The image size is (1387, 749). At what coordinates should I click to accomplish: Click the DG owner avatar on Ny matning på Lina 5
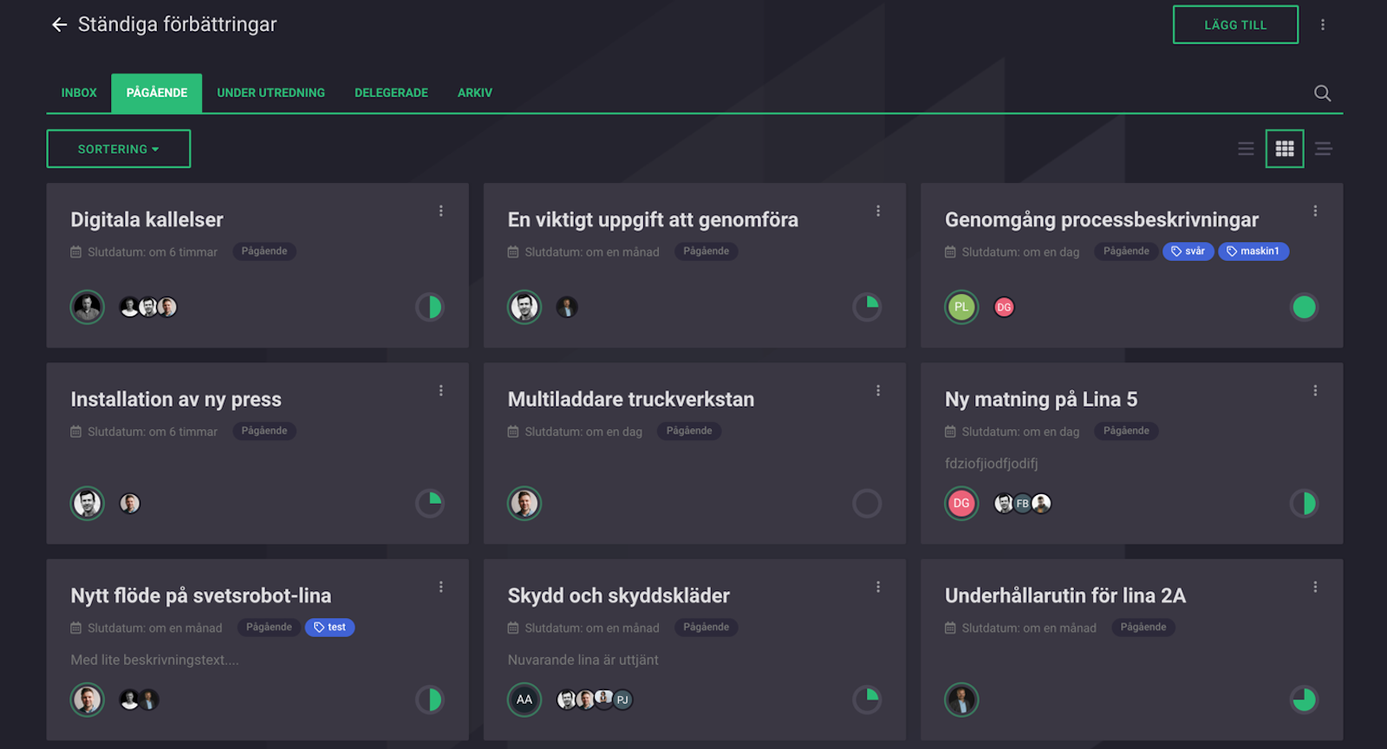[x=961, y=504]
